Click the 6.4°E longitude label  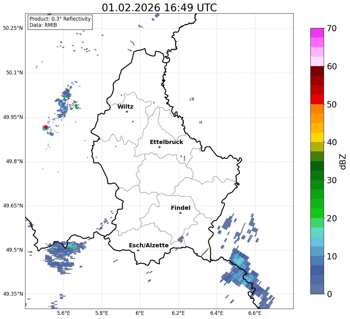pyautogui.click(x=217, y=313)
